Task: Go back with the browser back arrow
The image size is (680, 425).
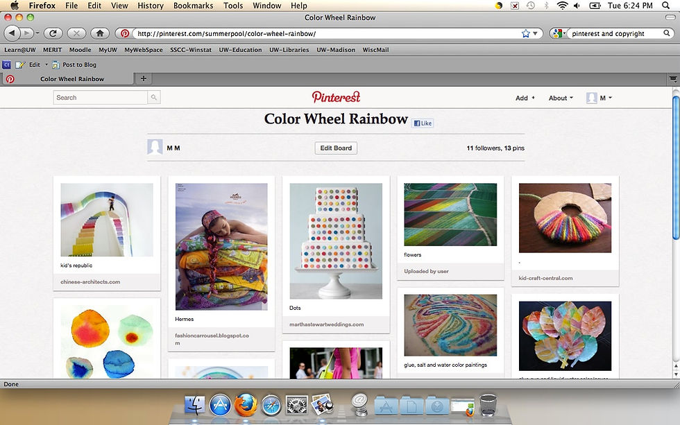Action: pyautogui.click(x=12, y=33)
